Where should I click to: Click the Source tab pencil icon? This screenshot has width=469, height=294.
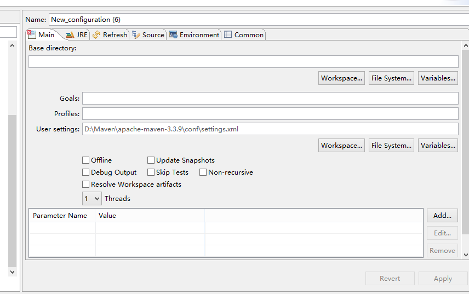(x=136, y=35)
